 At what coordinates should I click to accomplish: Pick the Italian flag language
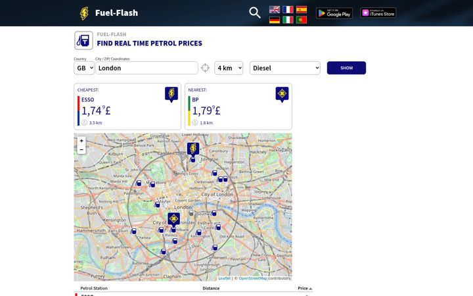(288, 20)
